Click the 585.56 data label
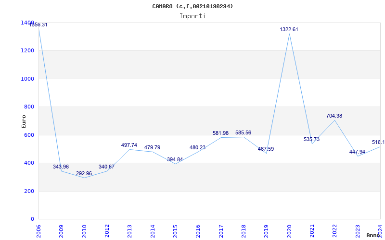The image size is (385, 240). [243, 133]
